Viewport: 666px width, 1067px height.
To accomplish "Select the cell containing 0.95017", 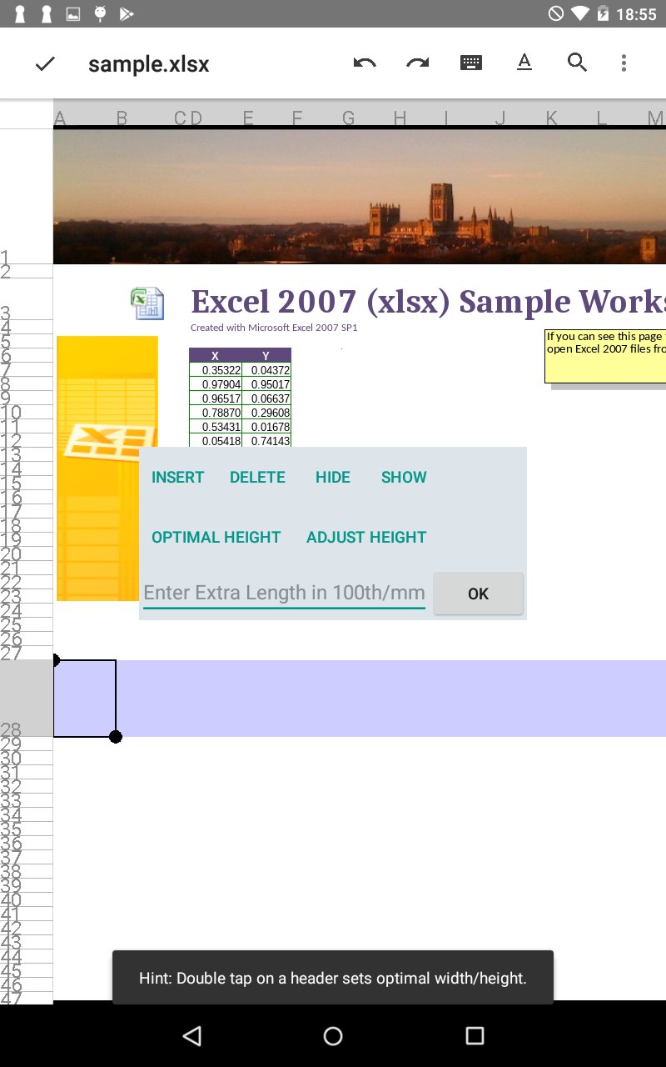I will pos(266,384).
